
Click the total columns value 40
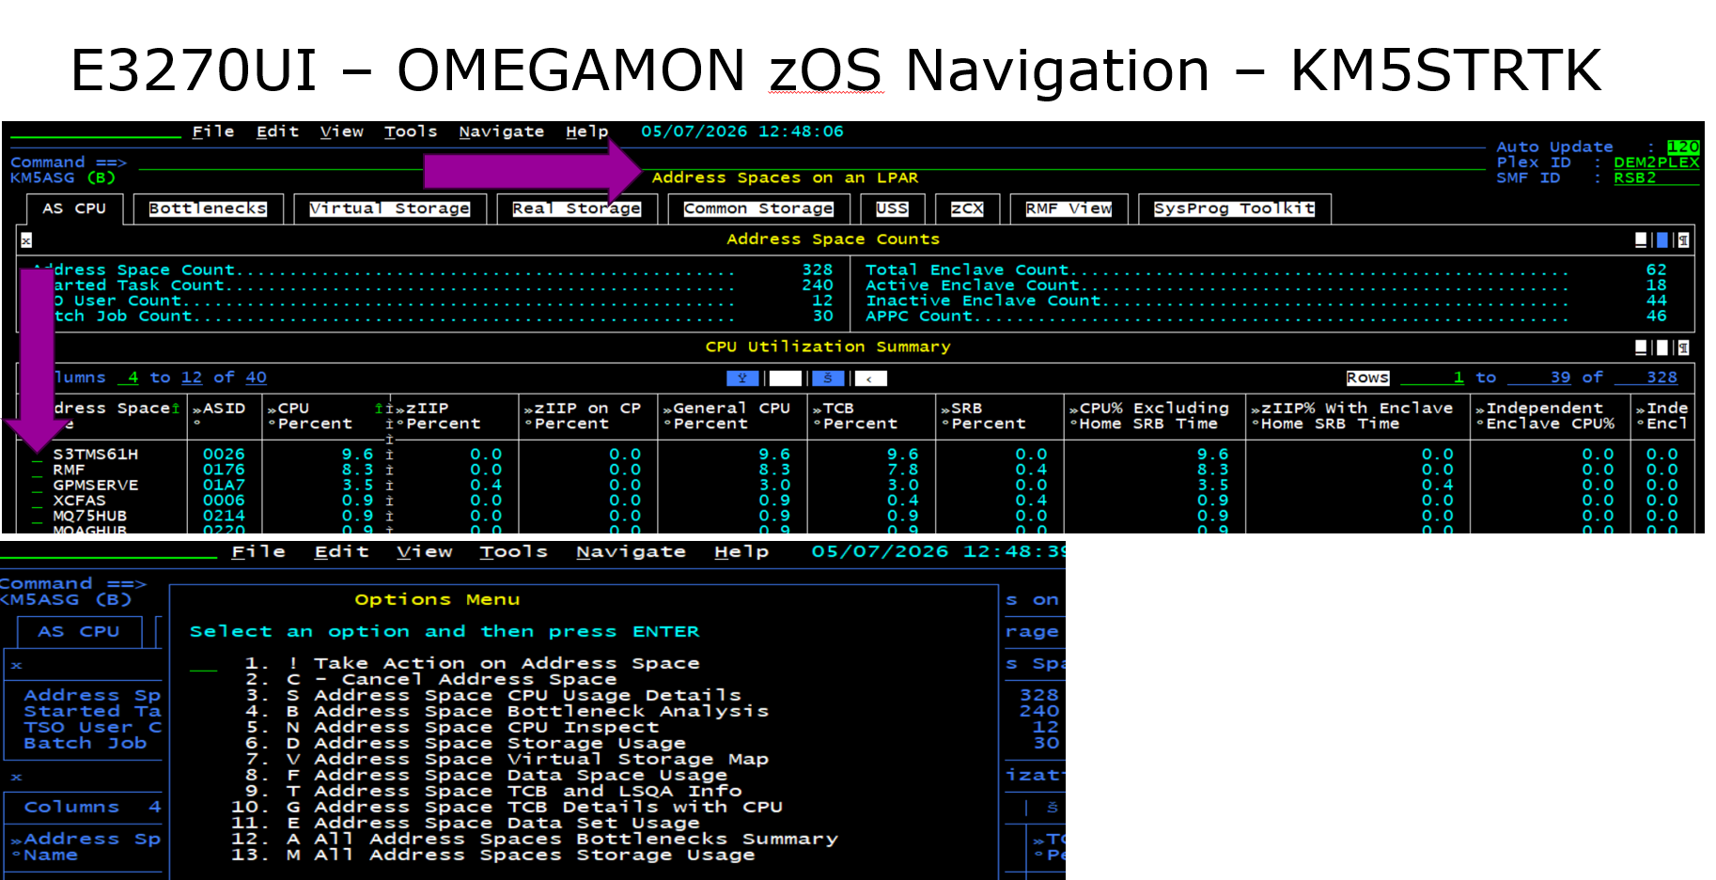click(256, 378)
